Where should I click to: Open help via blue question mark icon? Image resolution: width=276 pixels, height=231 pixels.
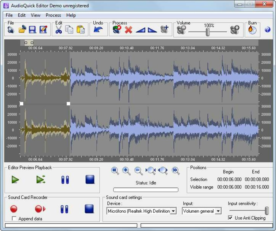[x=268, y=30]
